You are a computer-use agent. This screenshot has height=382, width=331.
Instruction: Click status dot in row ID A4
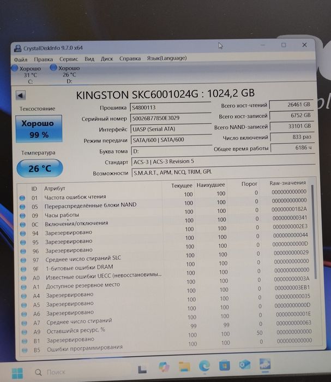pyautogui.click(x=24, y=296)
